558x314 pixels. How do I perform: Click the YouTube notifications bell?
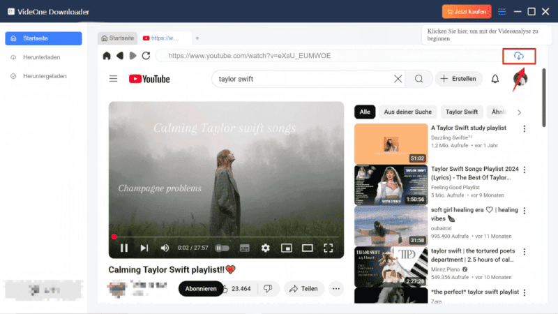click(x=495, y=79)
